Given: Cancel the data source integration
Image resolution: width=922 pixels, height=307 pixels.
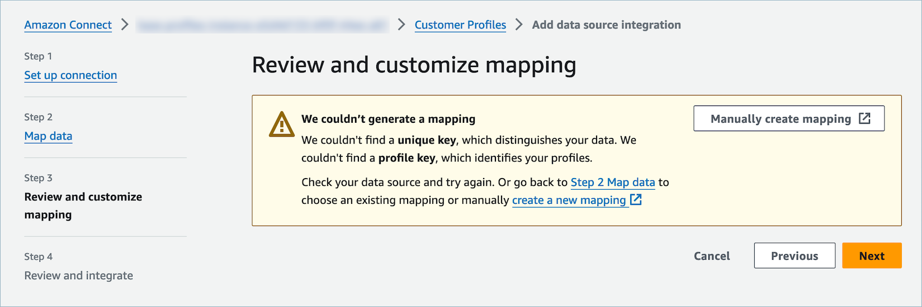Looking at the screenshot, I should point(712,256).
